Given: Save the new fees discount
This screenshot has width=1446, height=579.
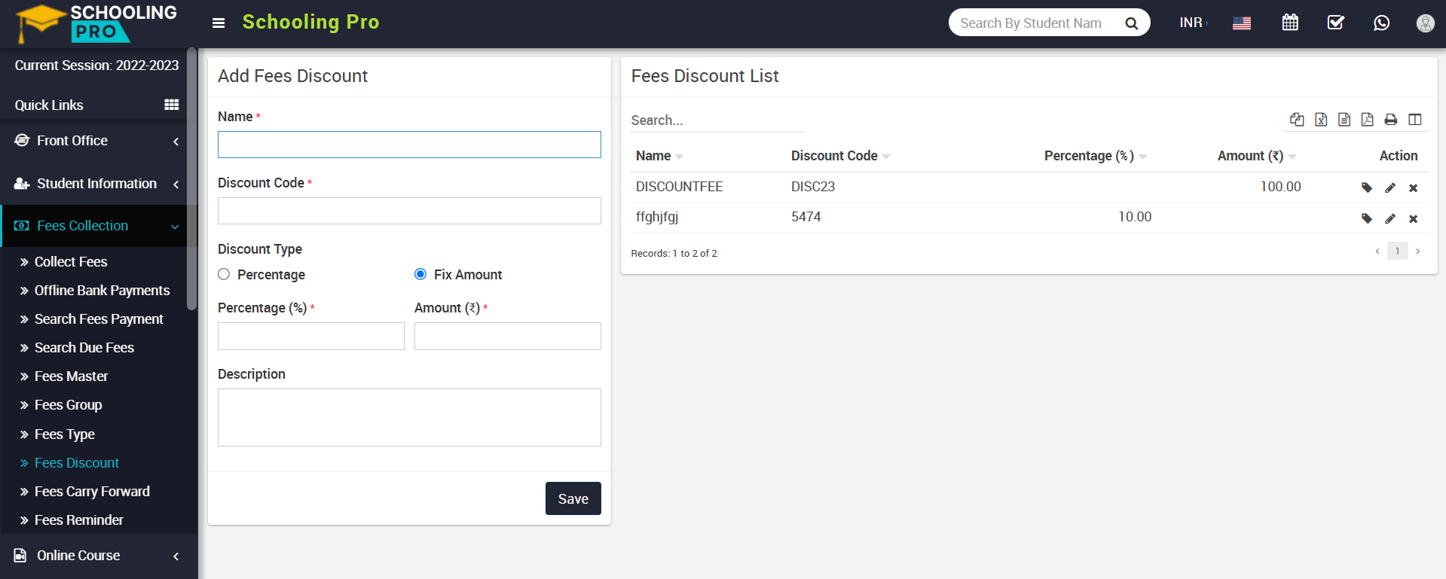Looking at the screenshot, I should click(x=573, y=498).
